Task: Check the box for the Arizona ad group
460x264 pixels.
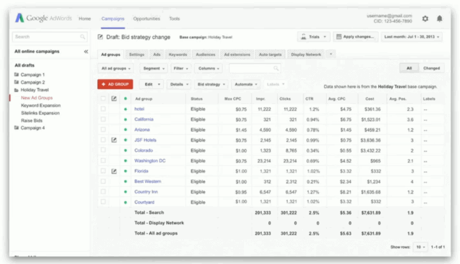Action: point(103,129)
